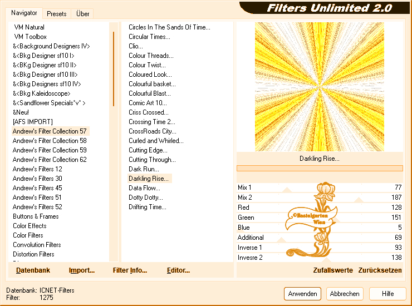The width and height of the screenshot is (412, 306).
Task: Click the Abbrechen button
Action: [345, 294]
